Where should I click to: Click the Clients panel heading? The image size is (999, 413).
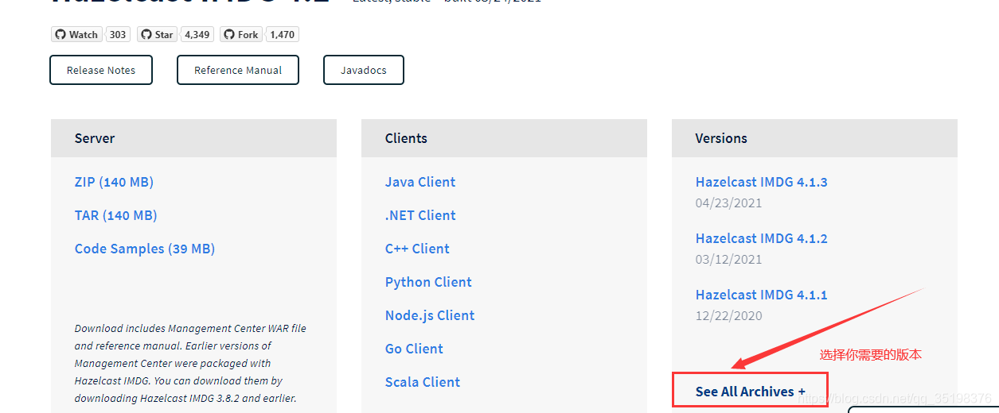click(406, 138)
